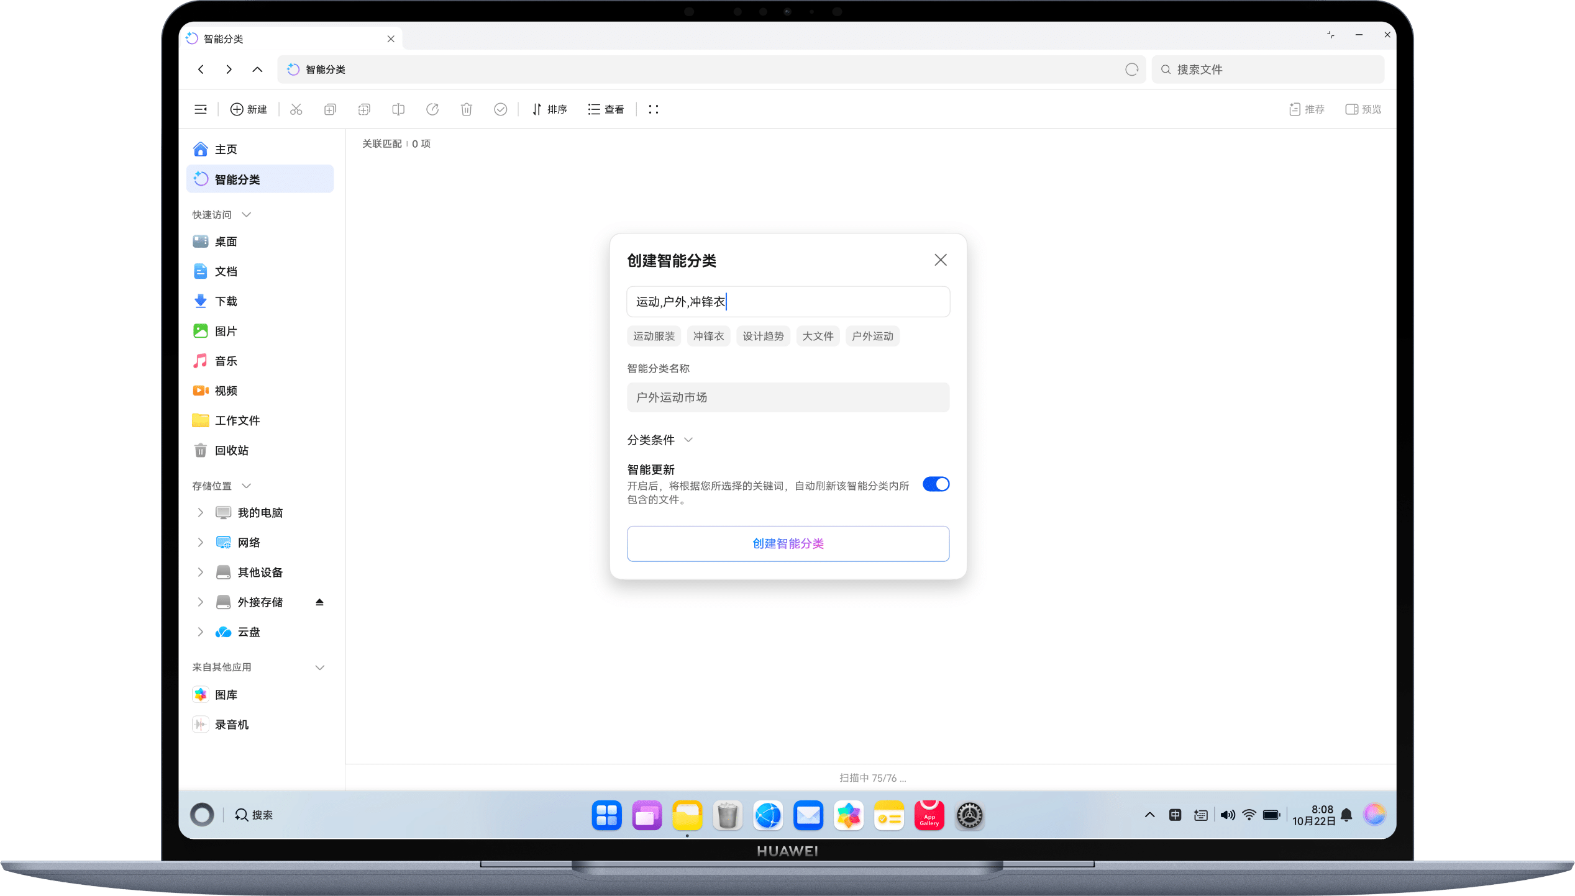Select the 冲锋衣 keyword tag
1575x896 pixels.
(x=708, y=336)
